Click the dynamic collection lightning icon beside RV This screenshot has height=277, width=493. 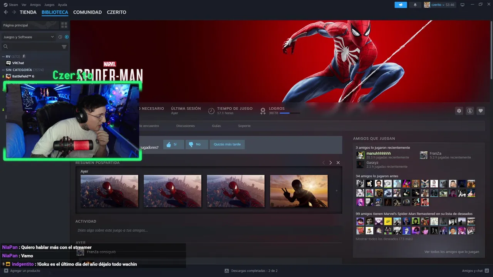[24, 57]
